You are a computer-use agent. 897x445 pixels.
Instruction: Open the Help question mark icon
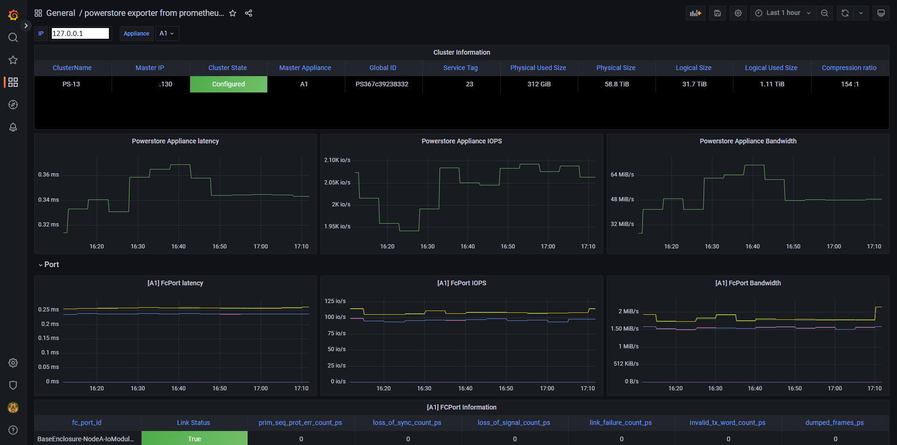pyautogui.click(x=13, y=430)
